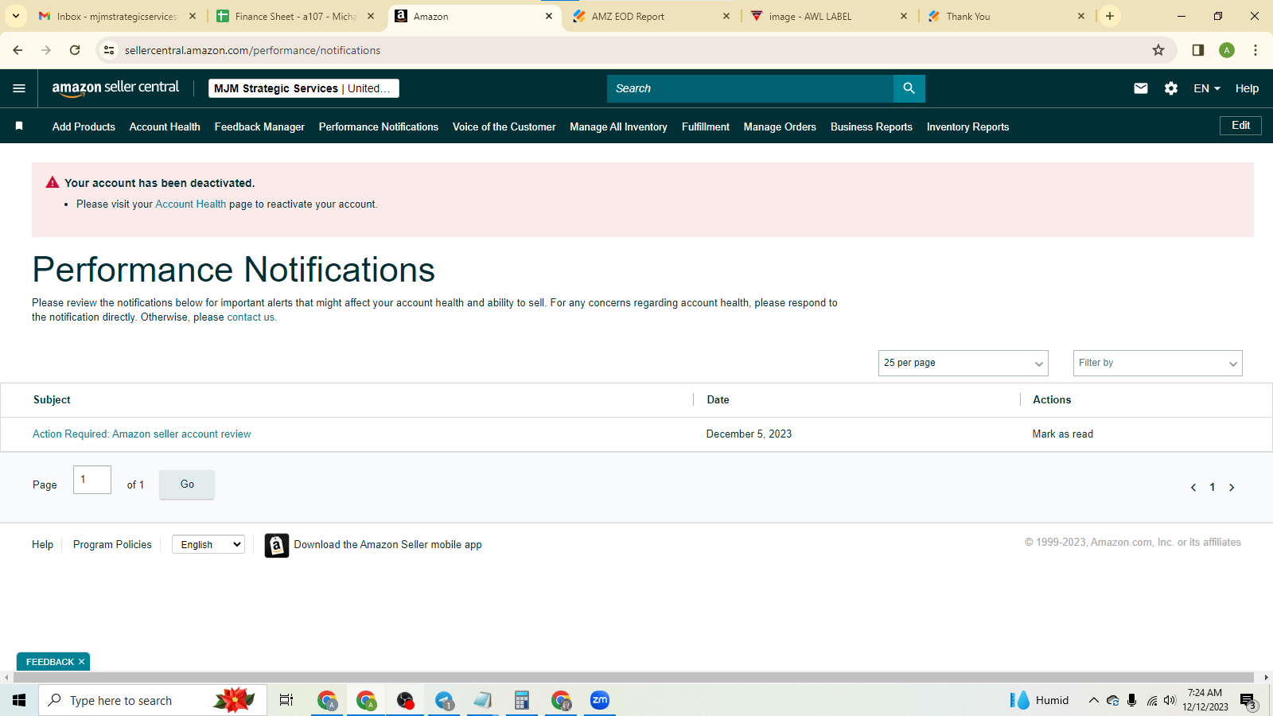Click the search magnifier button
The image size is (1273, 716).
909,88
